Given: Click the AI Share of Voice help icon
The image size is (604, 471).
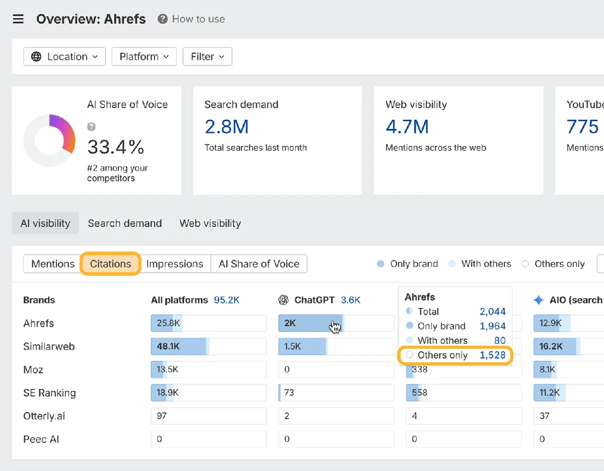Looking at the screenshot, I should click(x=91, y=127).
